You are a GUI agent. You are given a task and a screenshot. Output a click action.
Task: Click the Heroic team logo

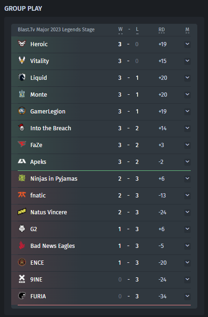22,43
